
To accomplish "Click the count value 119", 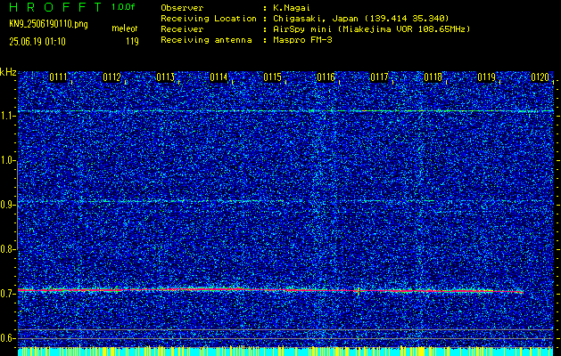I will click(132, 42).
